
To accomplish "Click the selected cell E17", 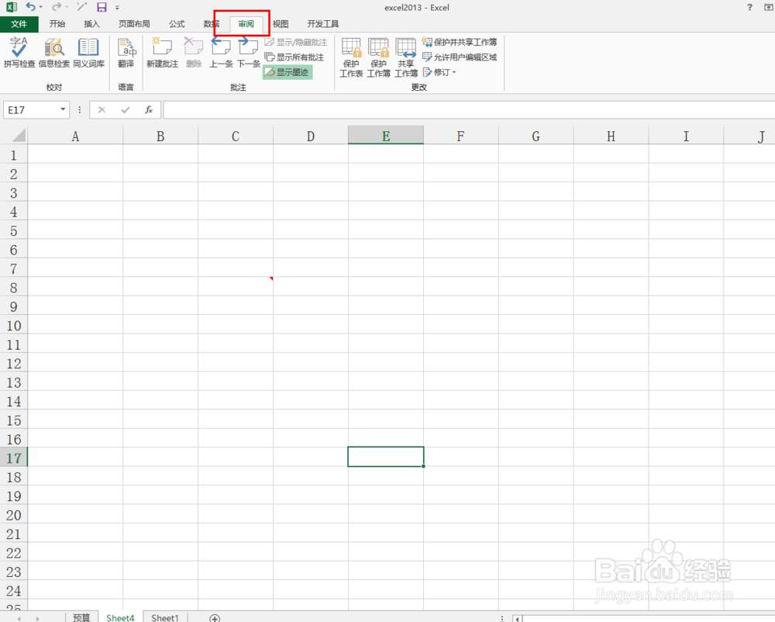I will [x=385, y=457].
